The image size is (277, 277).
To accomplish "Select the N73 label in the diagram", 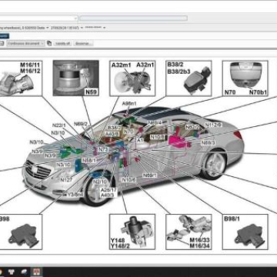I will point(103,149).
